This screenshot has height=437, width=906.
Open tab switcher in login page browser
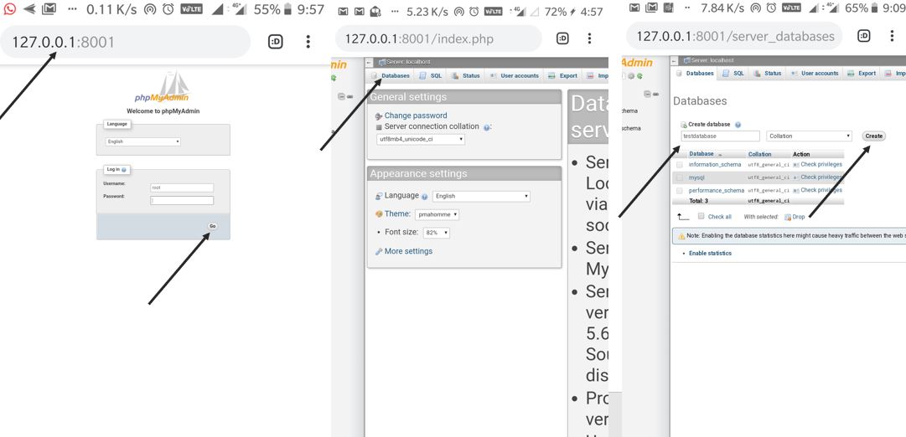tap(276, 42)
